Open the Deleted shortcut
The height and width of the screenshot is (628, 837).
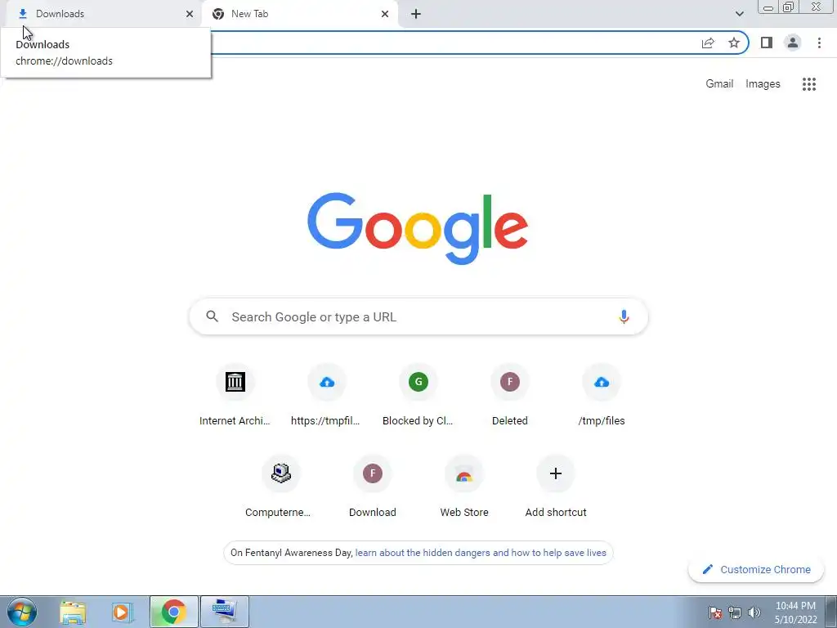pos(510,396)
